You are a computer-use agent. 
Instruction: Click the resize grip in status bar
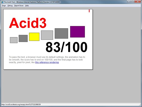click(140, 105)
